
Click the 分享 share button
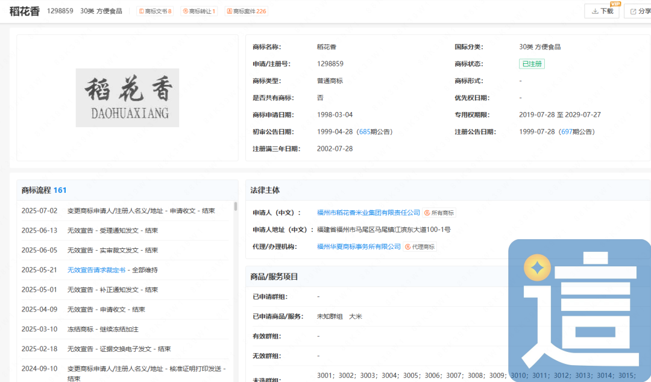[x=638, y=11]
